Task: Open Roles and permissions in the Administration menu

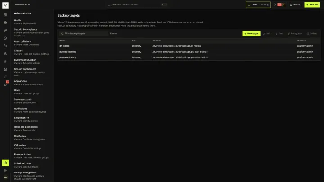Action: 32,129
